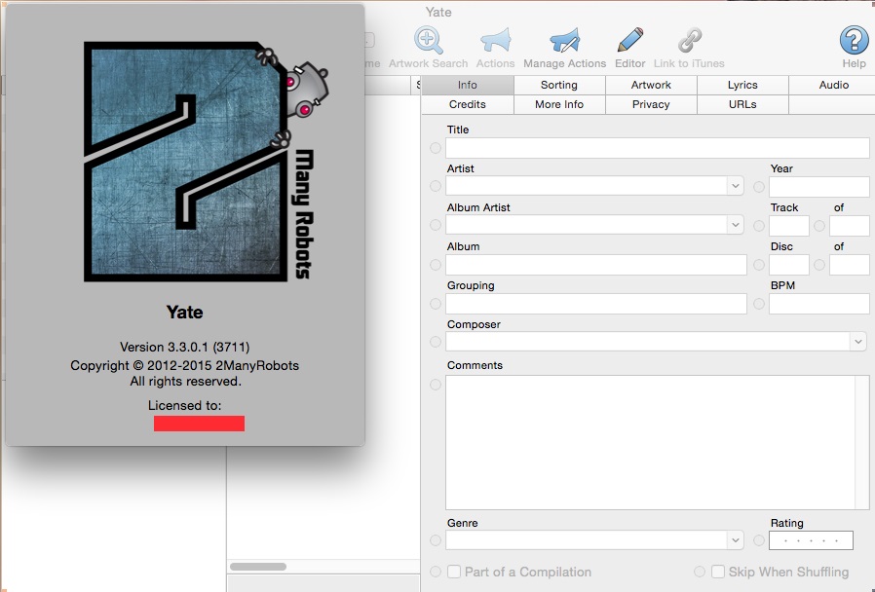Click the Actions megaphone icon
The image size is (875, 592).
495,41
